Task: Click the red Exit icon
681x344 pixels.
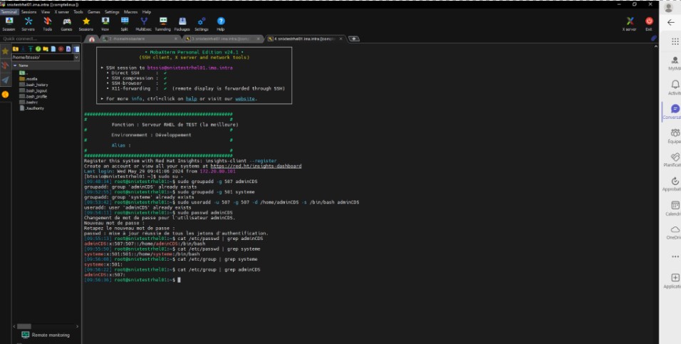Action: [x=649, y=23]
